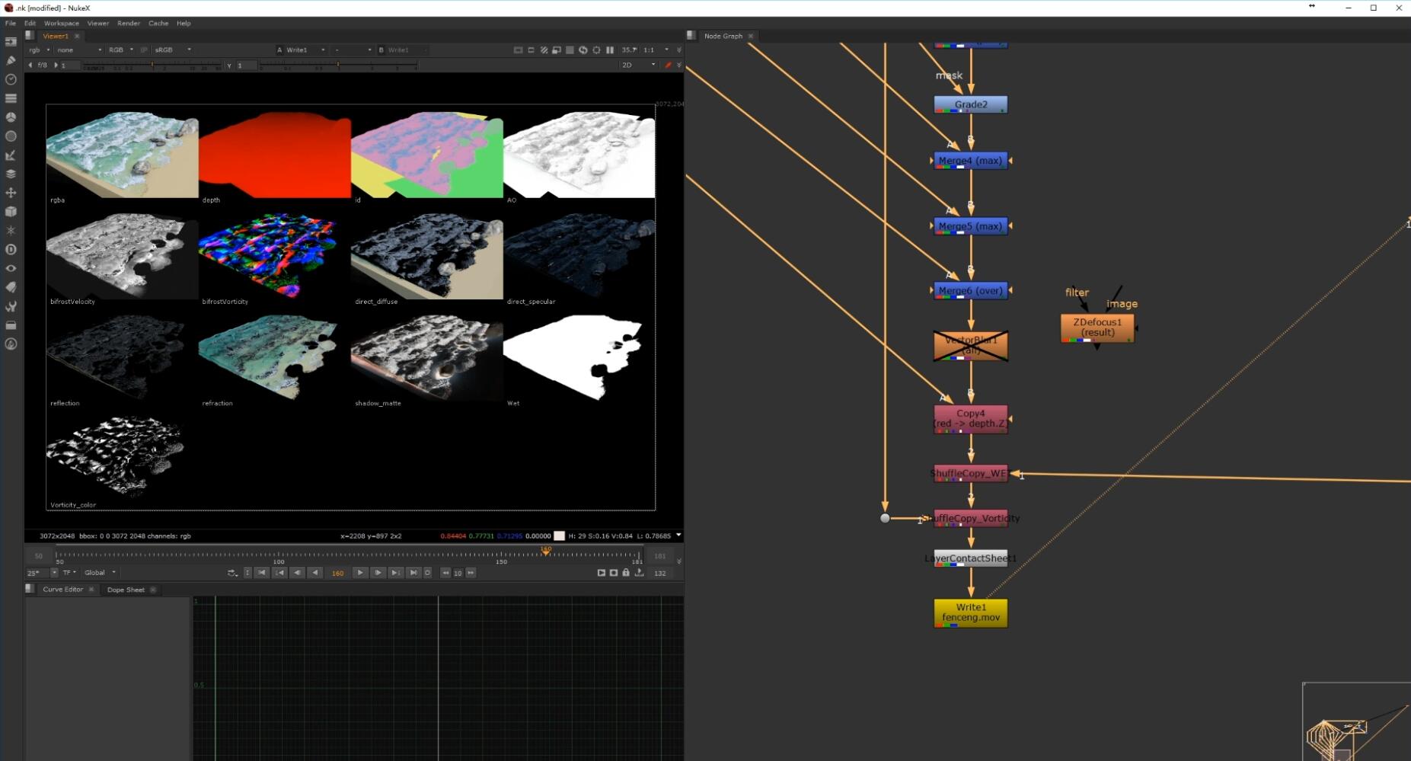Open the Metadata tag icon
1411x761 pixels.
tap(11, 287)
